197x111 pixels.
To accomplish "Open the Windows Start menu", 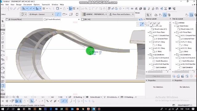I will pyautogui.click(x=2, y=109).
